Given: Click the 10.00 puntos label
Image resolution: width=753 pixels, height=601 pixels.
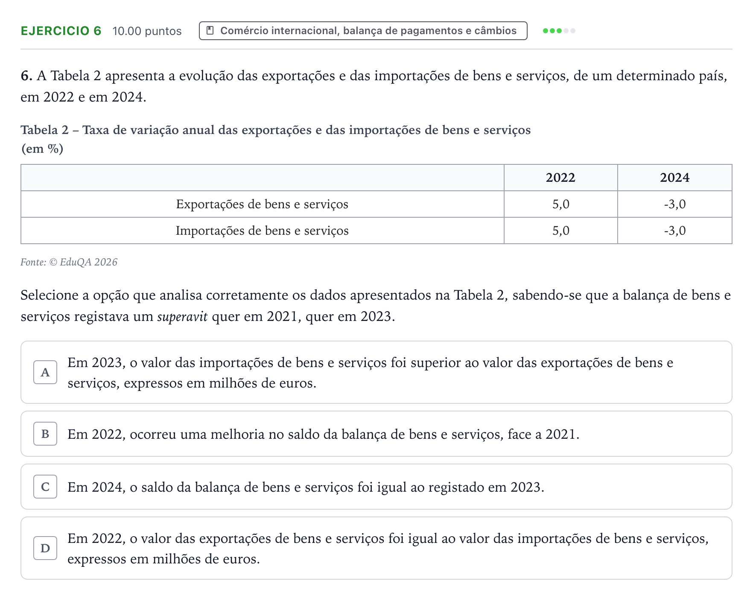Looking at the screenshot, I should point(147,31).
